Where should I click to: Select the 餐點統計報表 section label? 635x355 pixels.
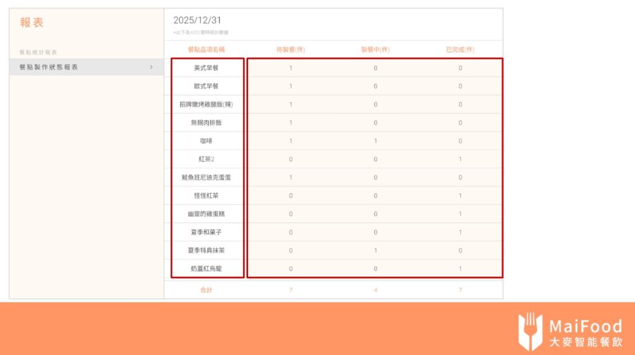click(x=38, y=52)
